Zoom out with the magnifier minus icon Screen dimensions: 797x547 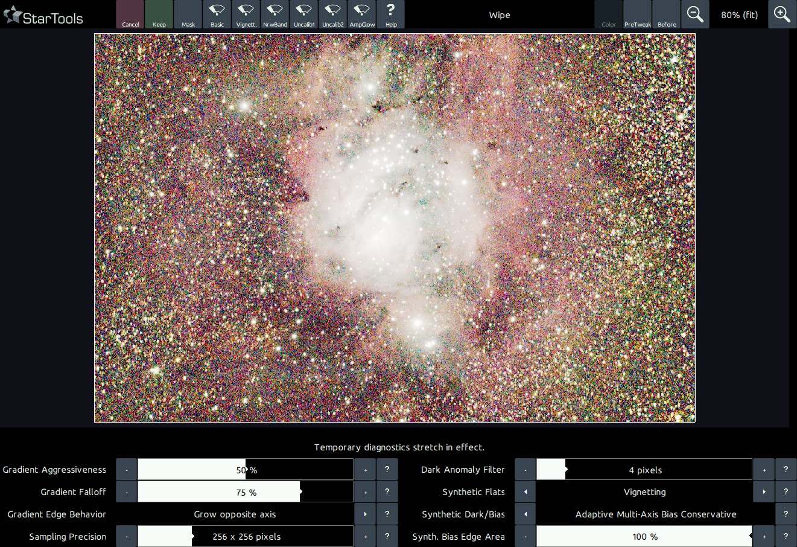[x=695, y=14]
